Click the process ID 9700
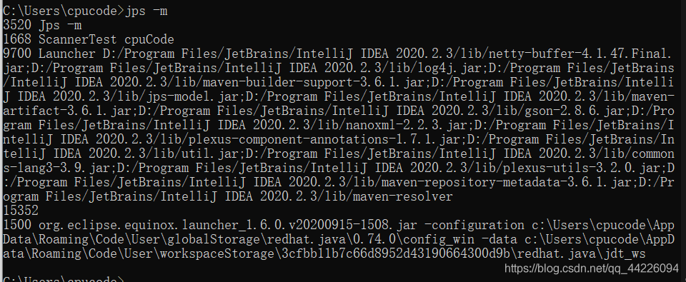The width and height of the screenshot is (686, 282). pyautogui.click(x=17, y=54)
